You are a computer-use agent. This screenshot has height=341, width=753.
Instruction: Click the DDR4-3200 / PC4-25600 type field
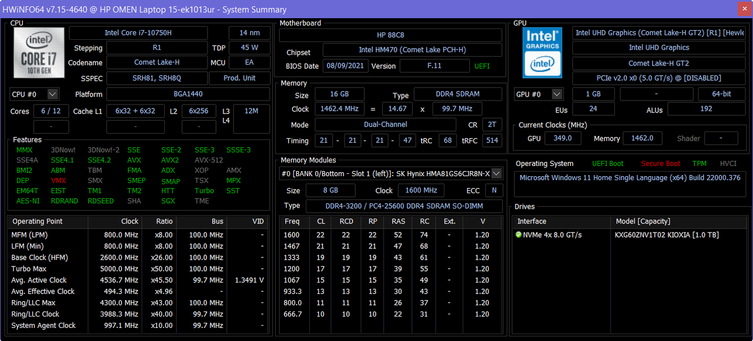pos(403,206)
